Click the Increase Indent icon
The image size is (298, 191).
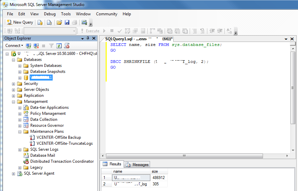click(220, 31)
